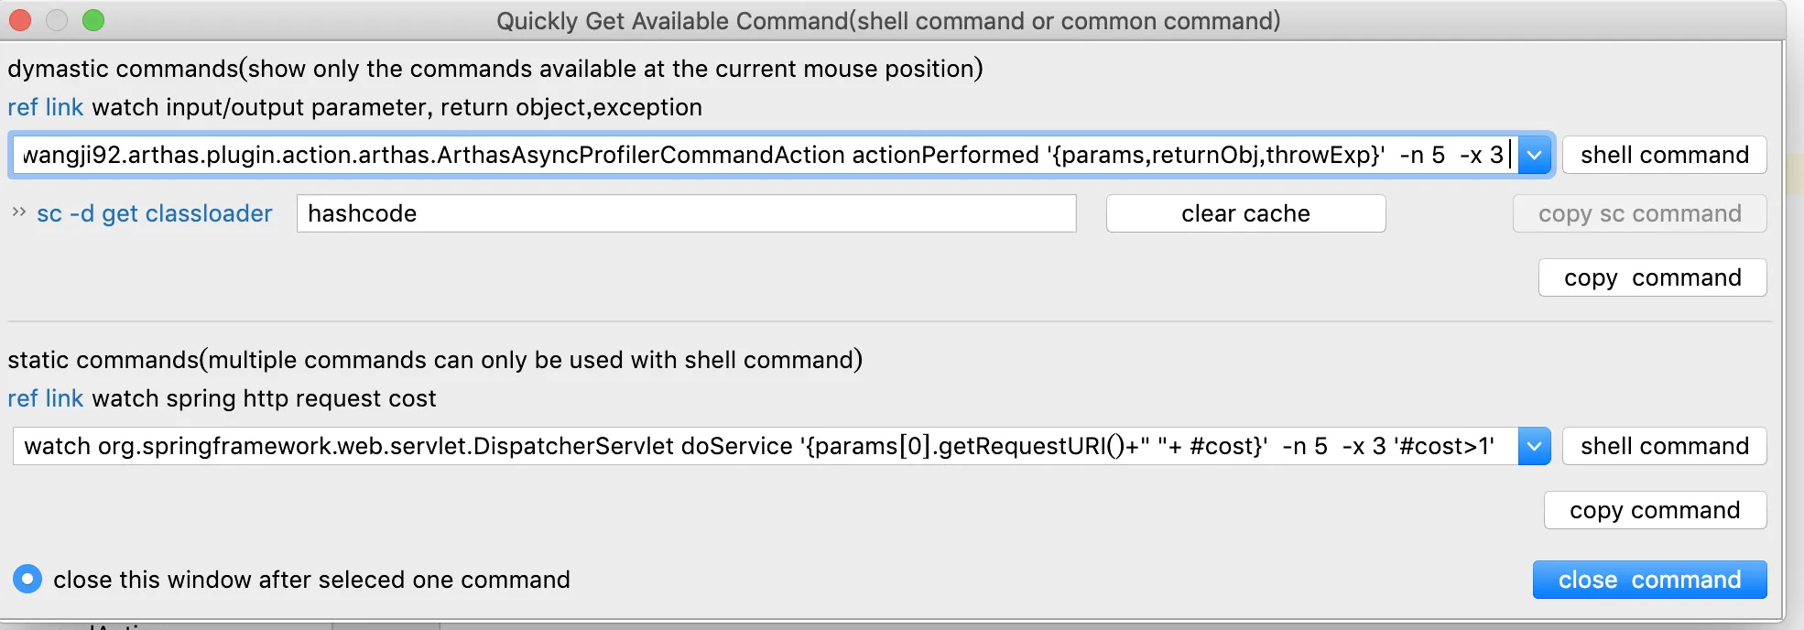
Task: Click the DispatcherServlet watch command field
Action: [765, 446]
